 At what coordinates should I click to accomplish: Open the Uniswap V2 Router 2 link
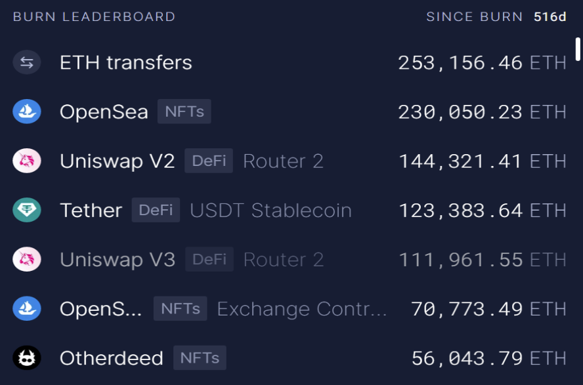click(x=283, y=161)
